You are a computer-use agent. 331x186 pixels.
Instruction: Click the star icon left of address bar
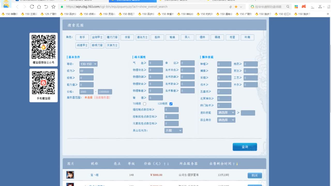pyautogui.click(x=53, y=7)
